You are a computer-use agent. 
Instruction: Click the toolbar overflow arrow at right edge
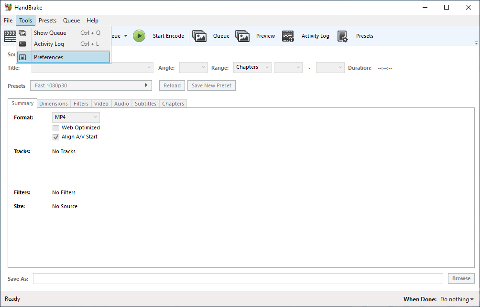tap(476, 43)
